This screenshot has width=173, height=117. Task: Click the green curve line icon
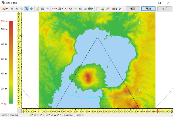pyautogui.click(x=76, y=9)
